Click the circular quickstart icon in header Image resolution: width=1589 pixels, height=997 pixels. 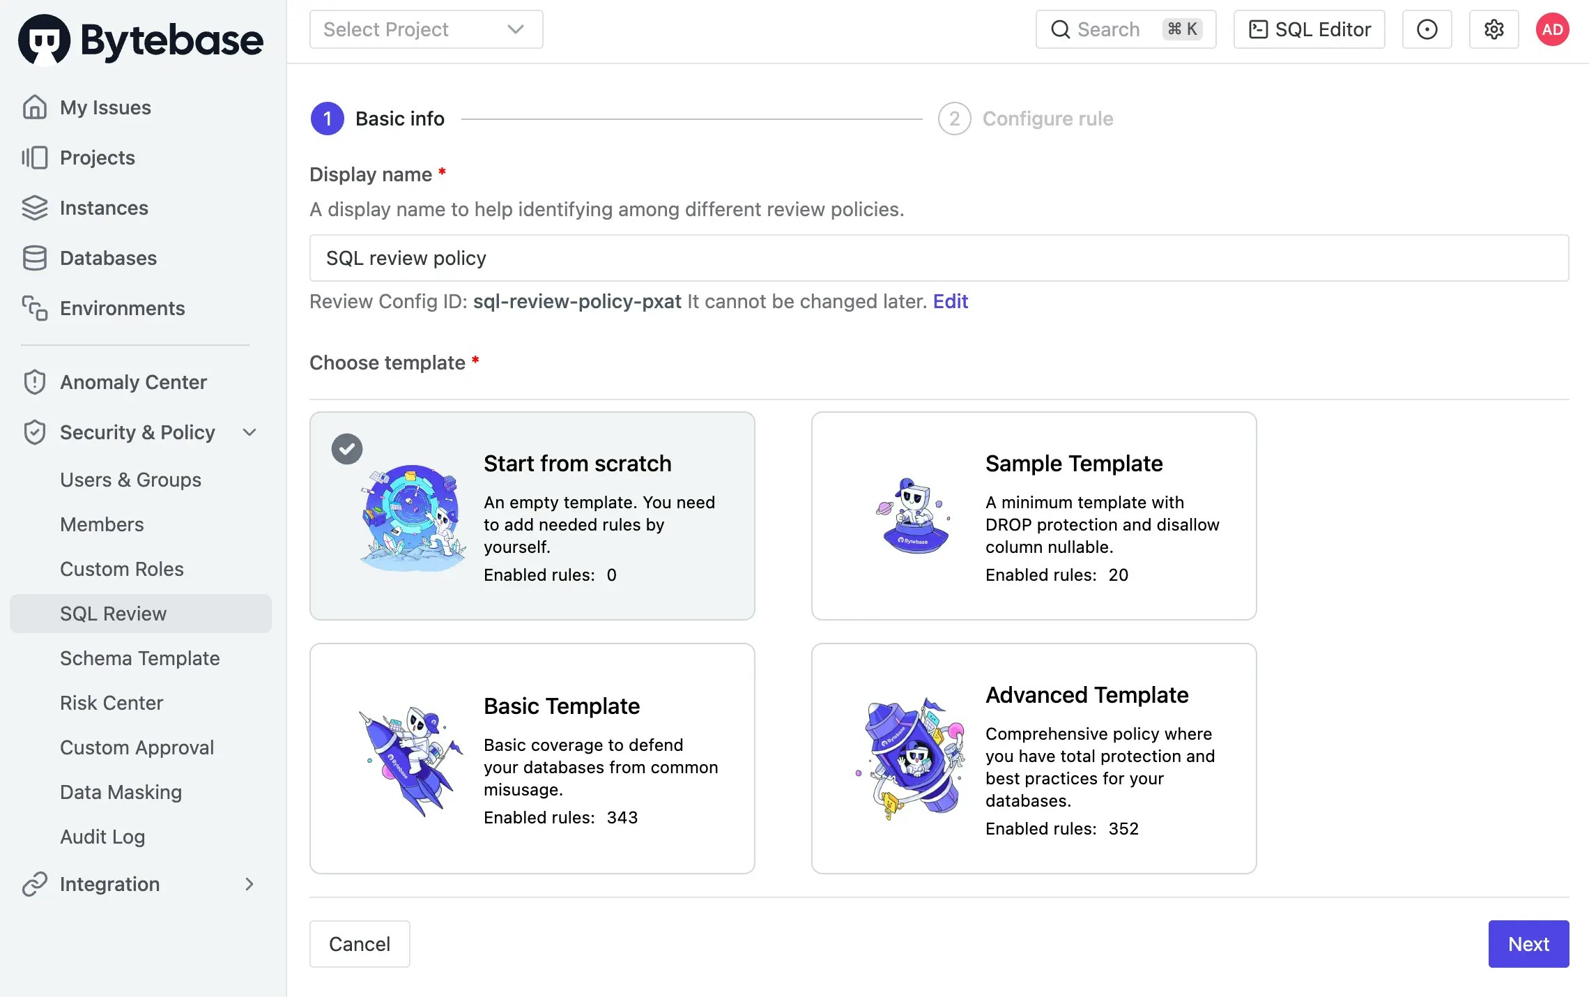[x=1427, y=29]
